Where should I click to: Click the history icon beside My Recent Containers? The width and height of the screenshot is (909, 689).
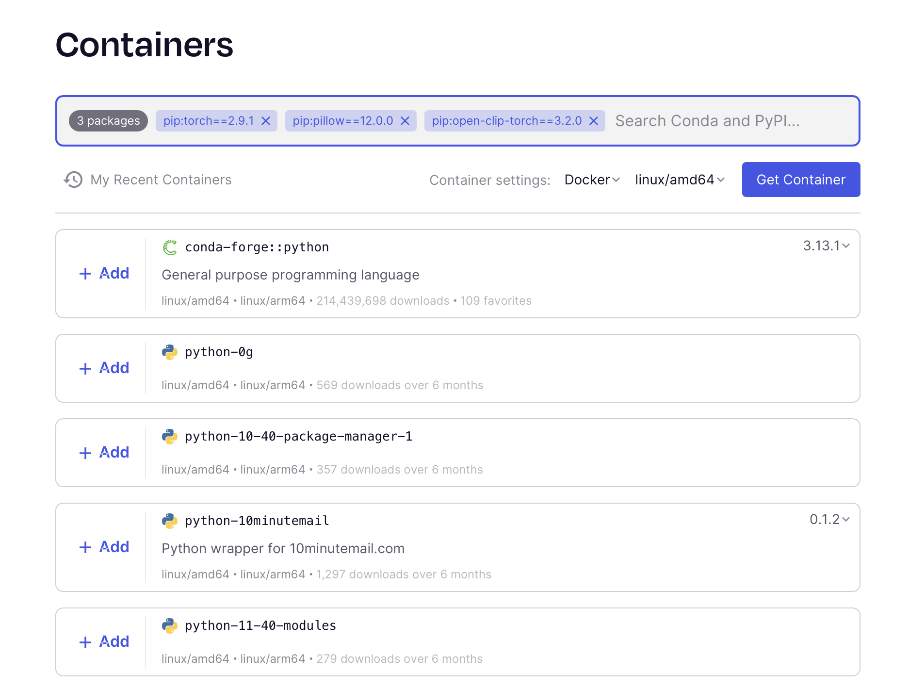pos(72,180)
